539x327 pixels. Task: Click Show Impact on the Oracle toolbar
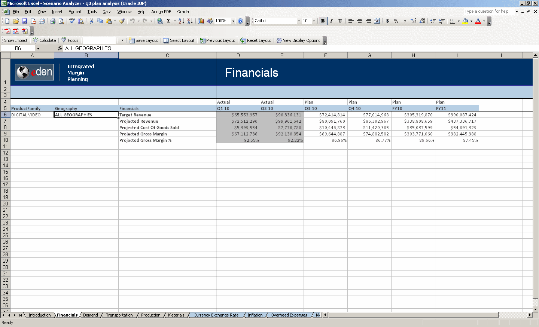click(x=15, y=40)
